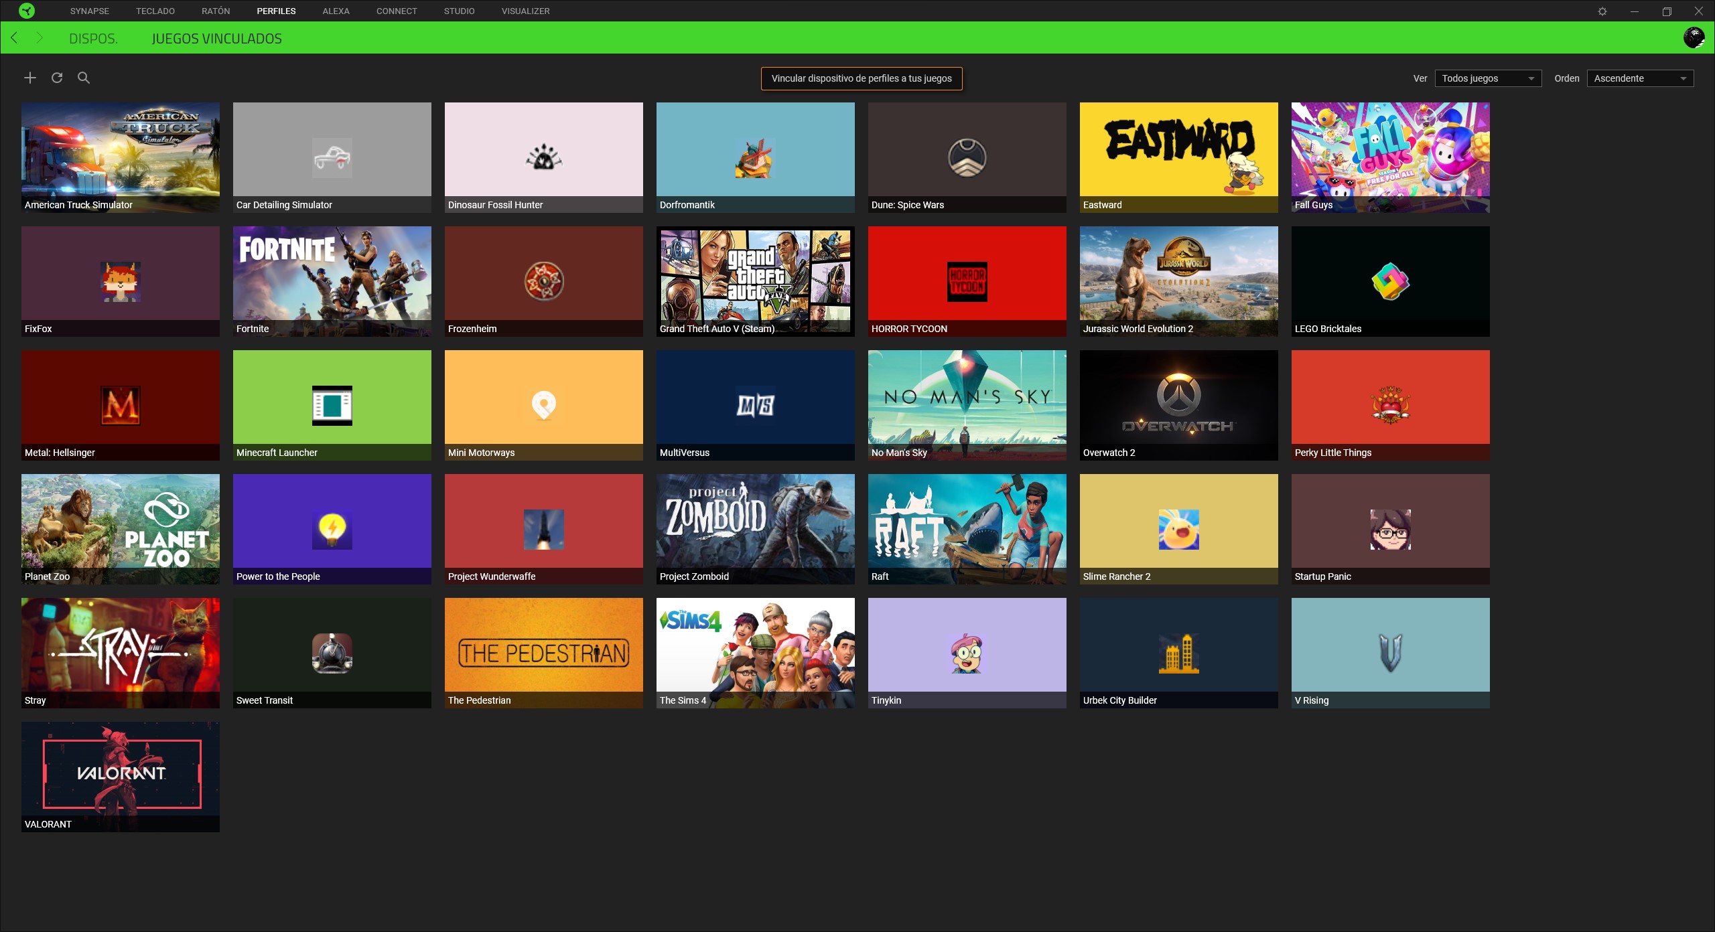Switch to the TECLADO tab
The width and height of the screenshot is (1715, 932).
pos(155,11)
